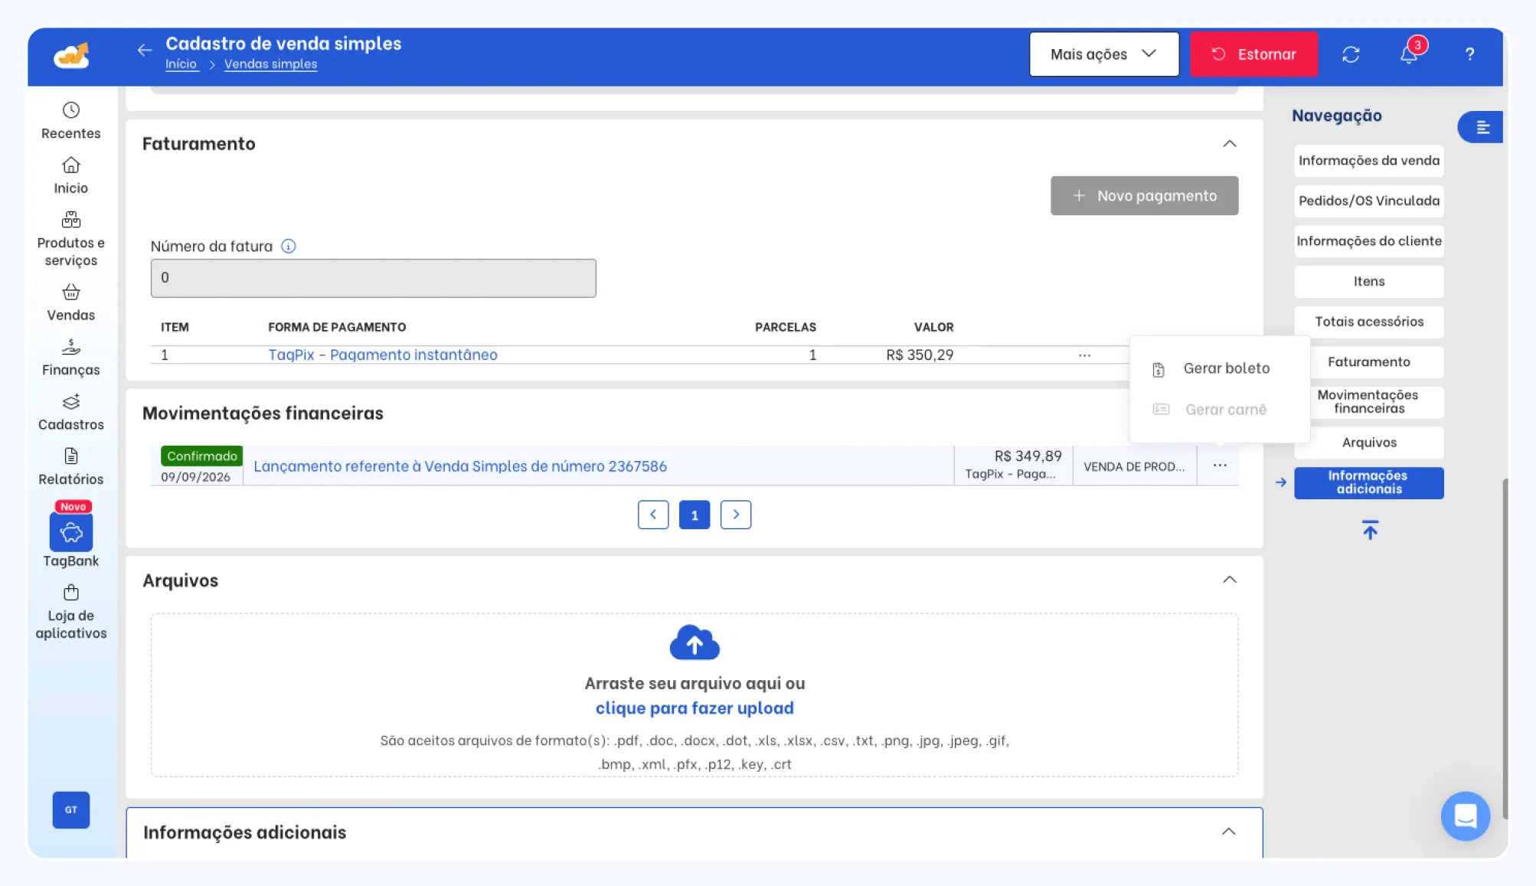Collapse the Faturamento section
This screenshot has width=1536, height=886.
[x=1229, y=143]
